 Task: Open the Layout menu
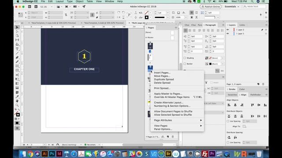point(59,1)
